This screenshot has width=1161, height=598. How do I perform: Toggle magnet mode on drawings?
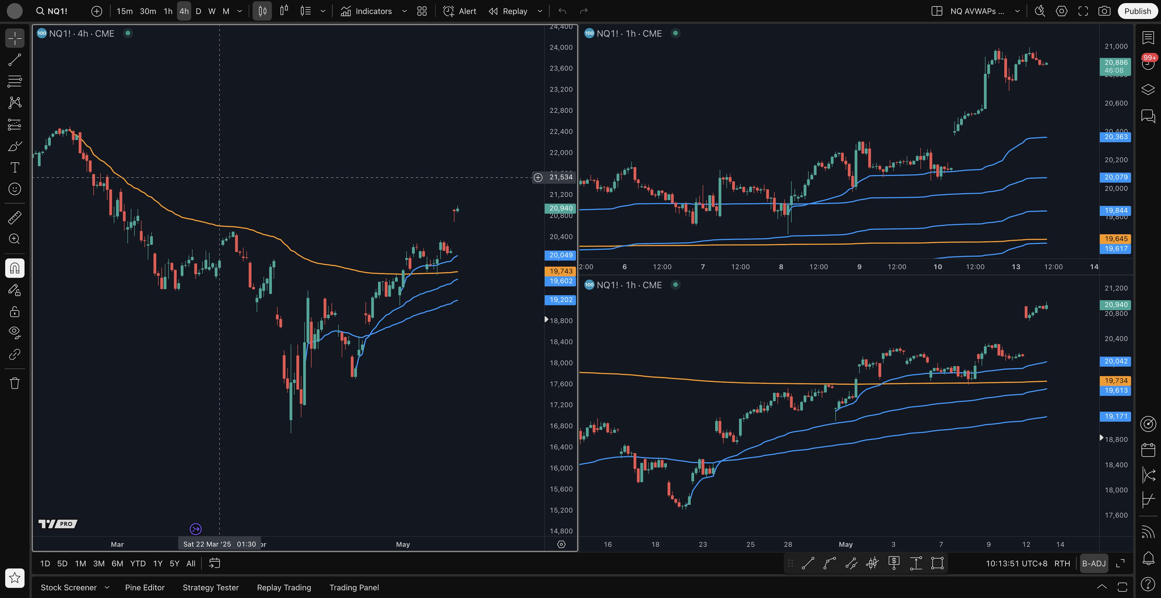click(15, 268)
